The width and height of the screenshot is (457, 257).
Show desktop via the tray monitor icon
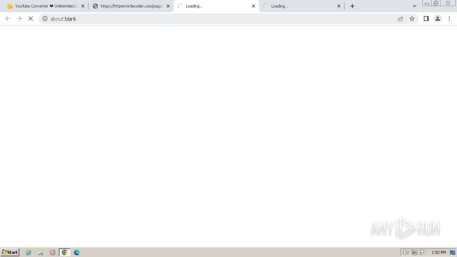(x=453, y=252)
